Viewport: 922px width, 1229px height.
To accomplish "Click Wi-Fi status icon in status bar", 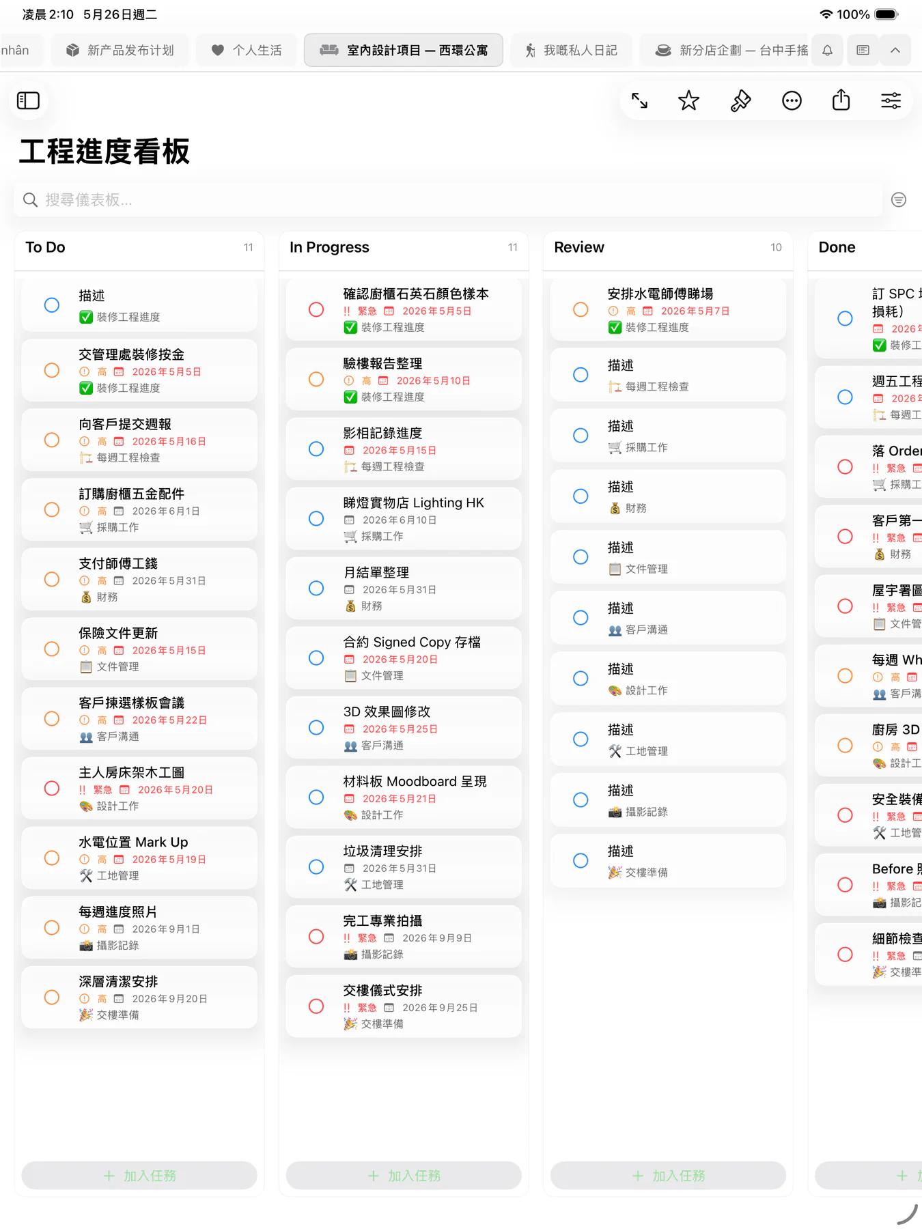I will point(826,14).
